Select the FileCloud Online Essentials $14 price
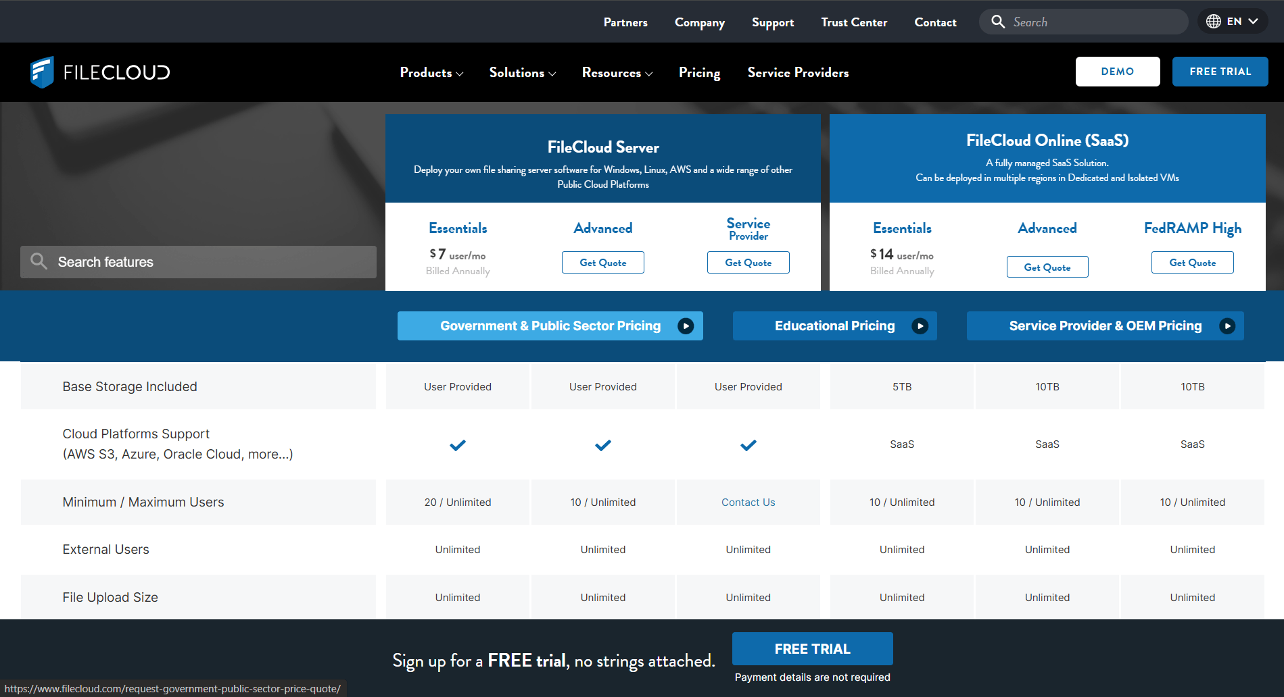This screenshot has height=697, width=1284. (902, 255)
